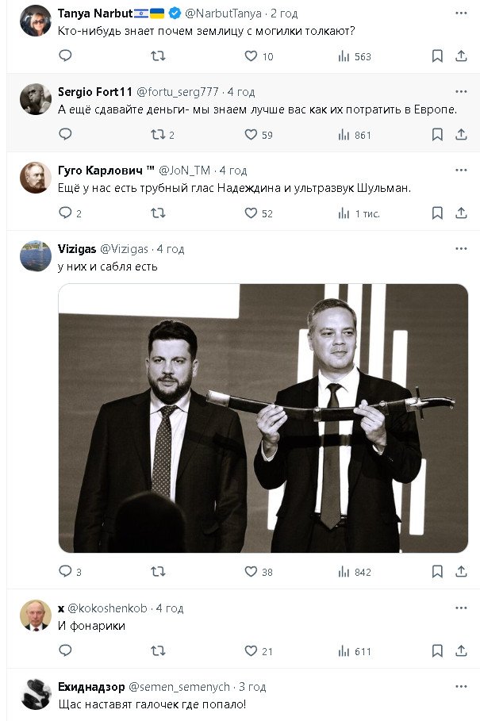The image size is (480, 721).
Task: Open more options for Tanya Narbut's tweet
Action: click(x=461, y=13)
